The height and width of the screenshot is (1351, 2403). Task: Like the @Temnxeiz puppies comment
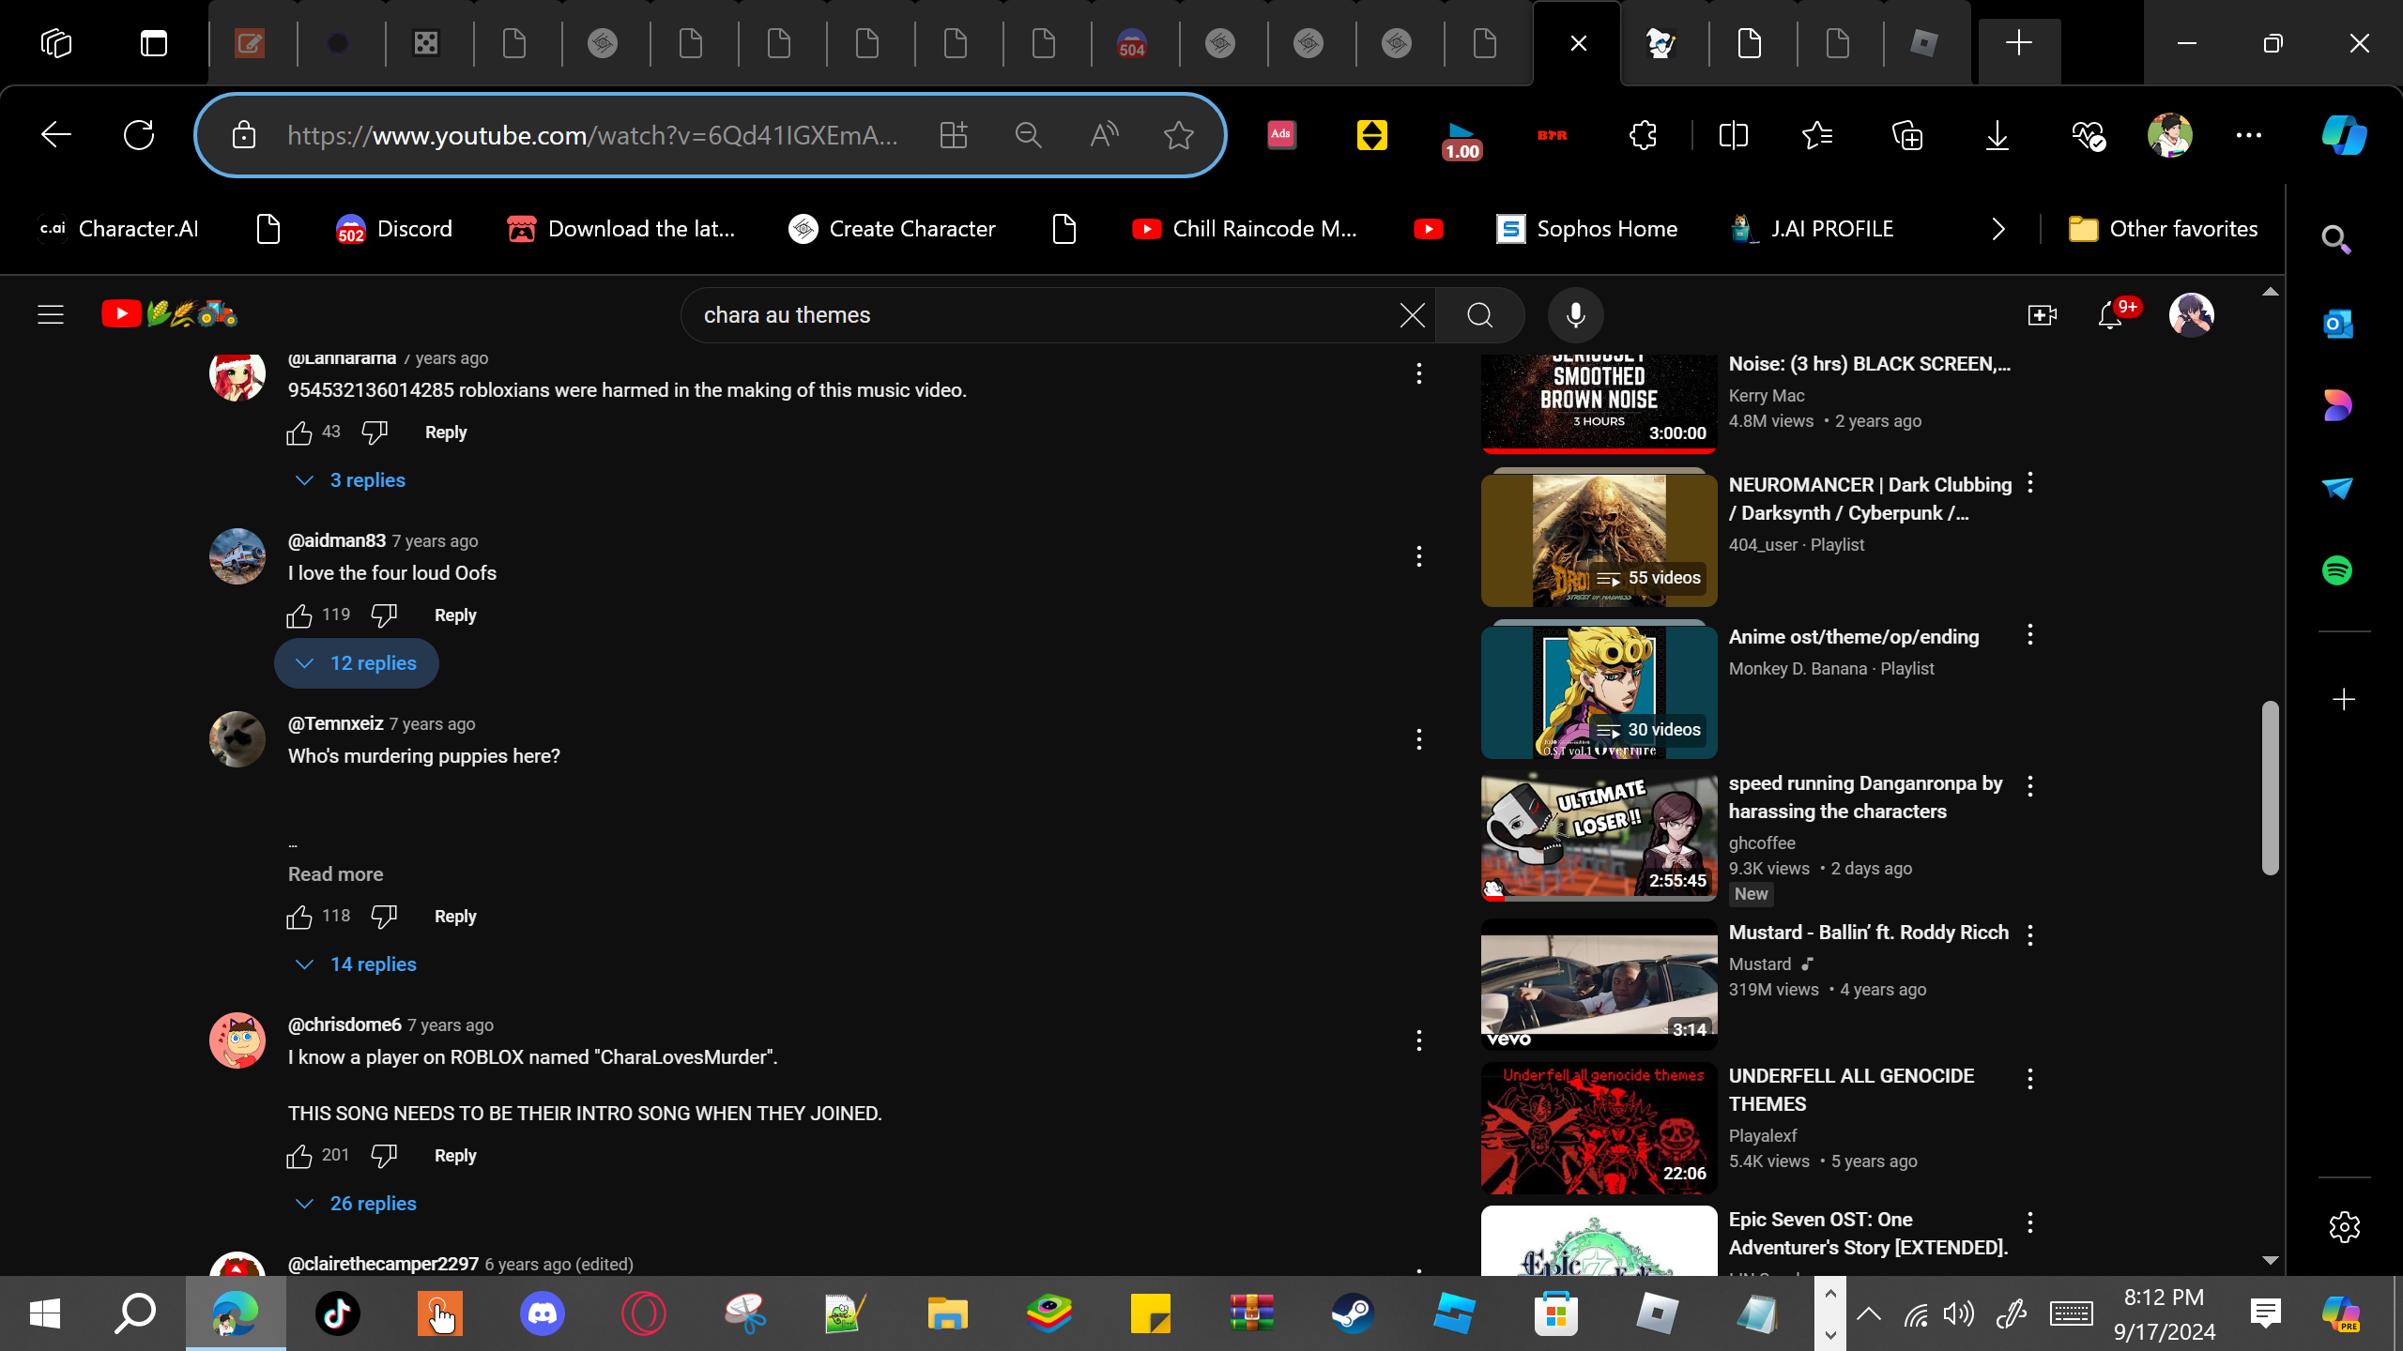[299, 917]
